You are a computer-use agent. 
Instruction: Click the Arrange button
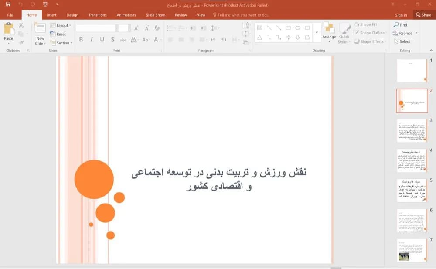coord(329,32)
